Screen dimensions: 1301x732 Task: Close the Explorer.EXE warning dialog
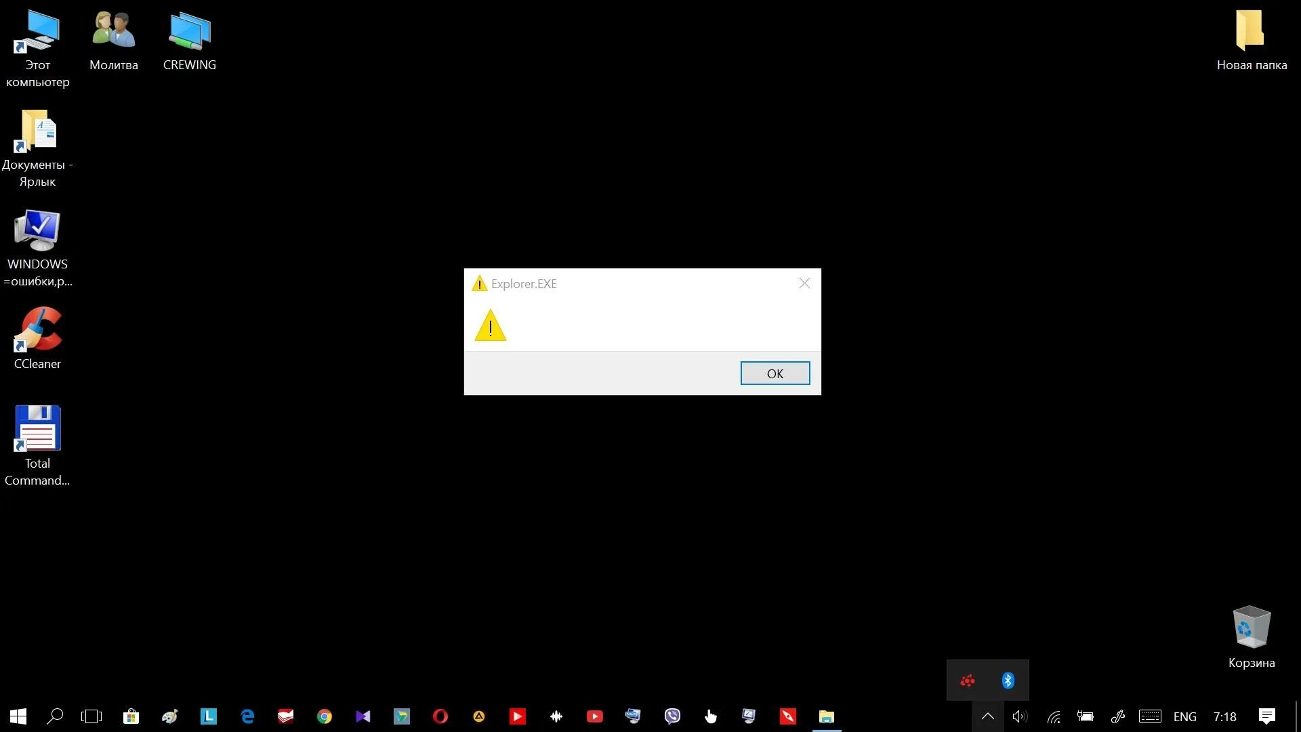click(x=804, y=283)
